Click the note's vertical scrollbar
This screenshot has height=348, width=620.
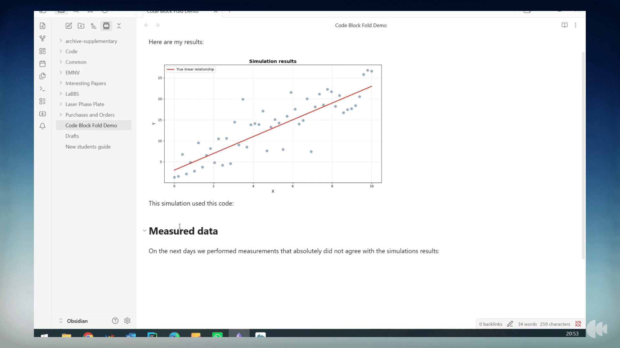(x=583, y=155)
